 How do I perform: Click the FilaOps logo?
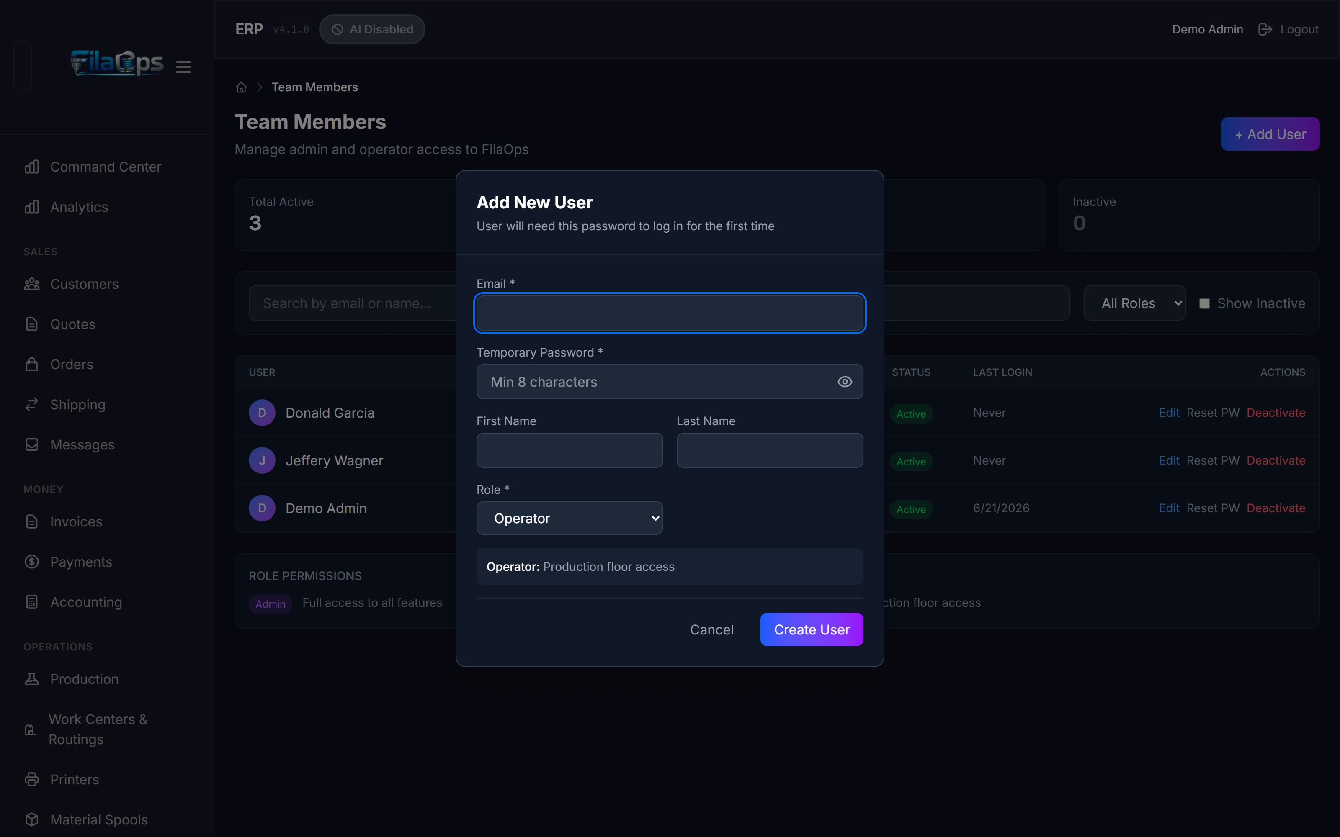117,62
